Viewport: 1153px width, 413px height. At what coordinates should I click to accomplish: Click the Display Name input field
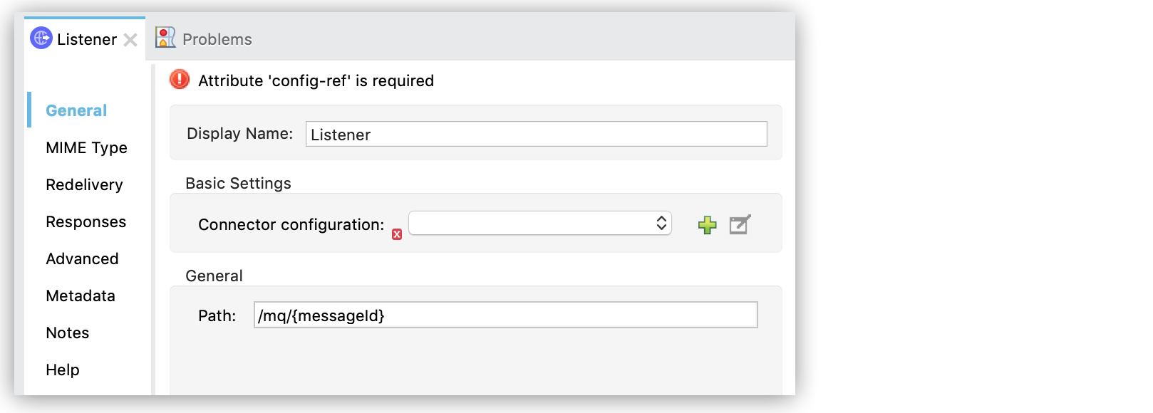536,133
